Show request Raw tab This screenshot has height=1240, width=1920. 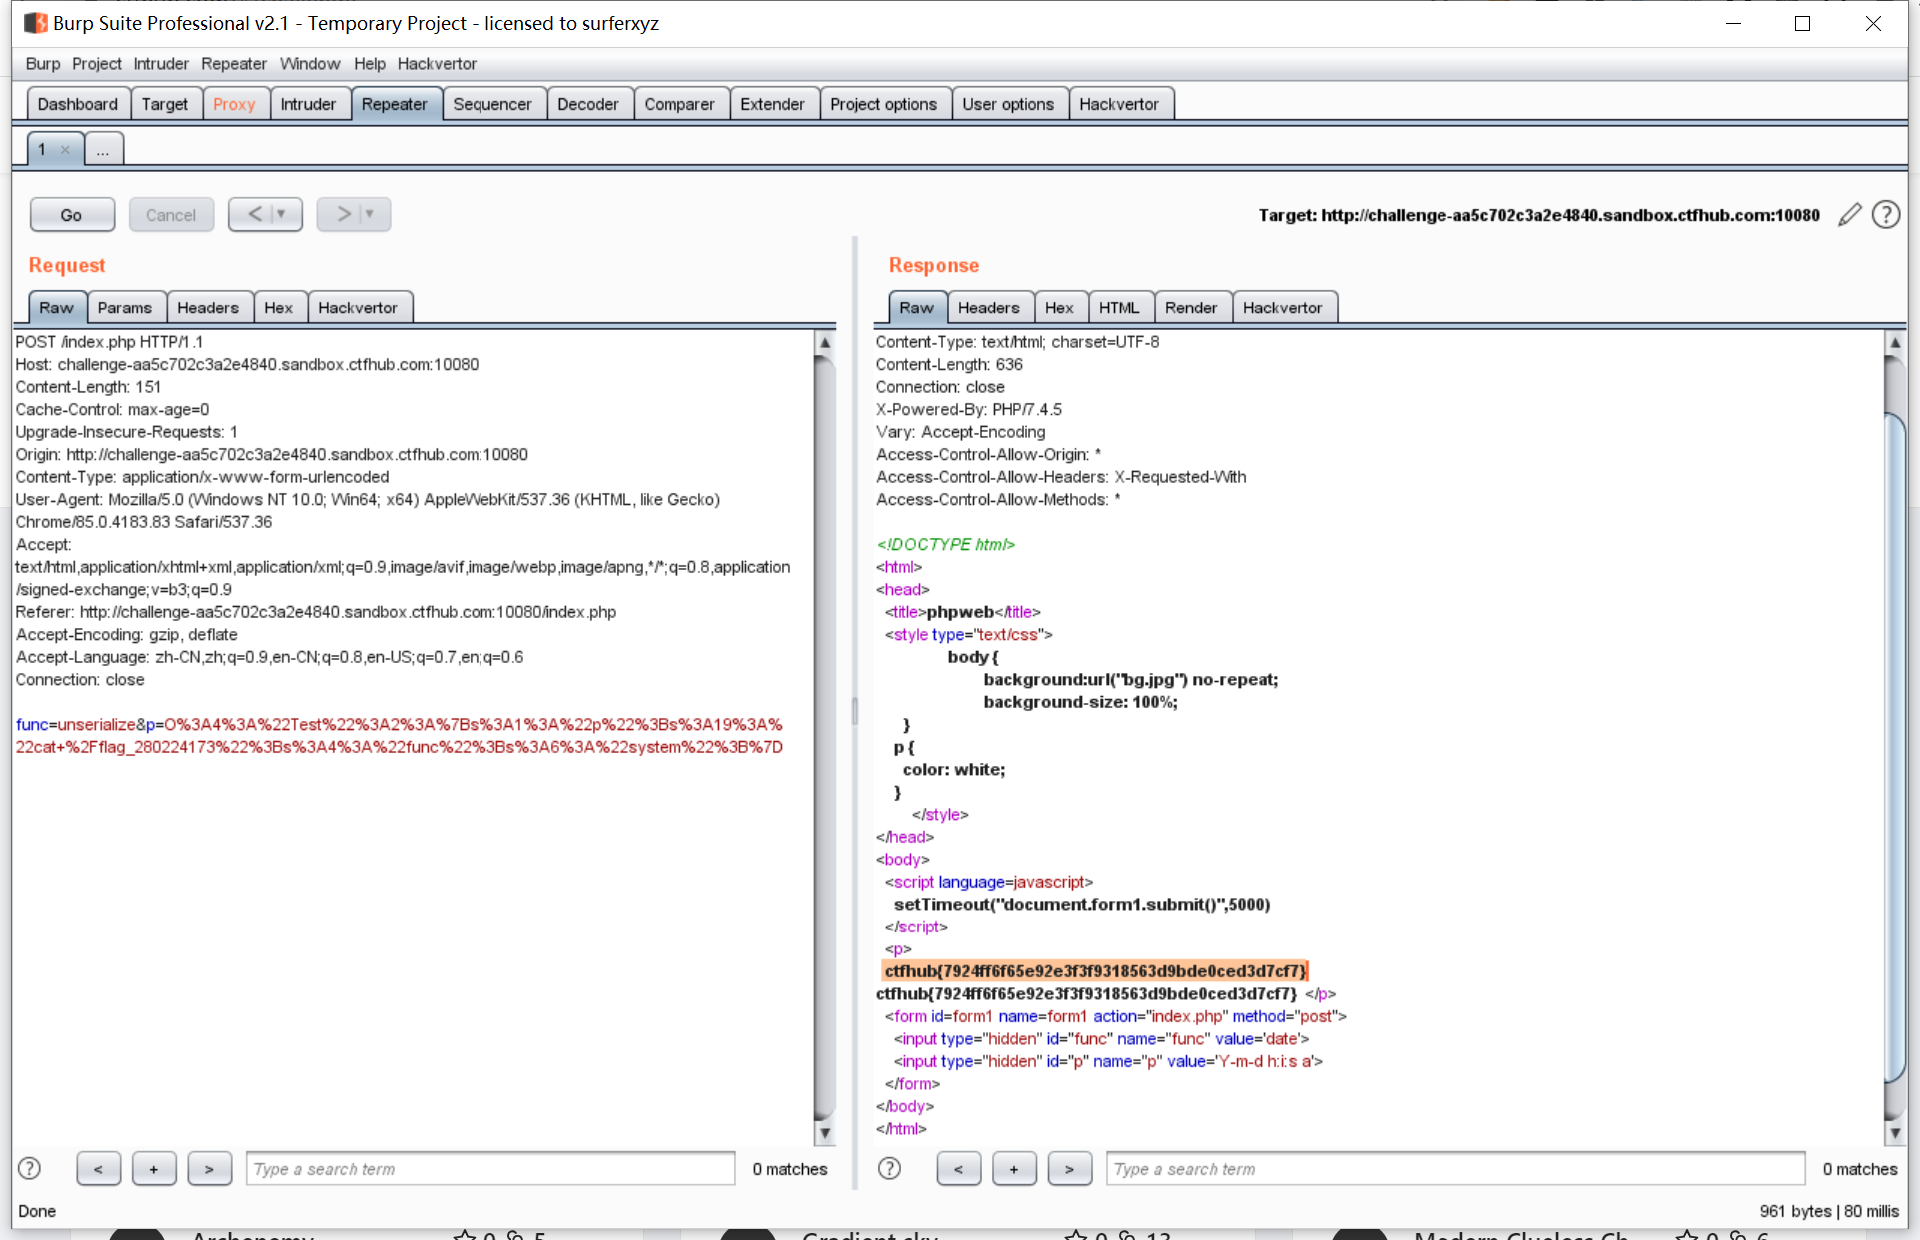[x=57, y=308]
